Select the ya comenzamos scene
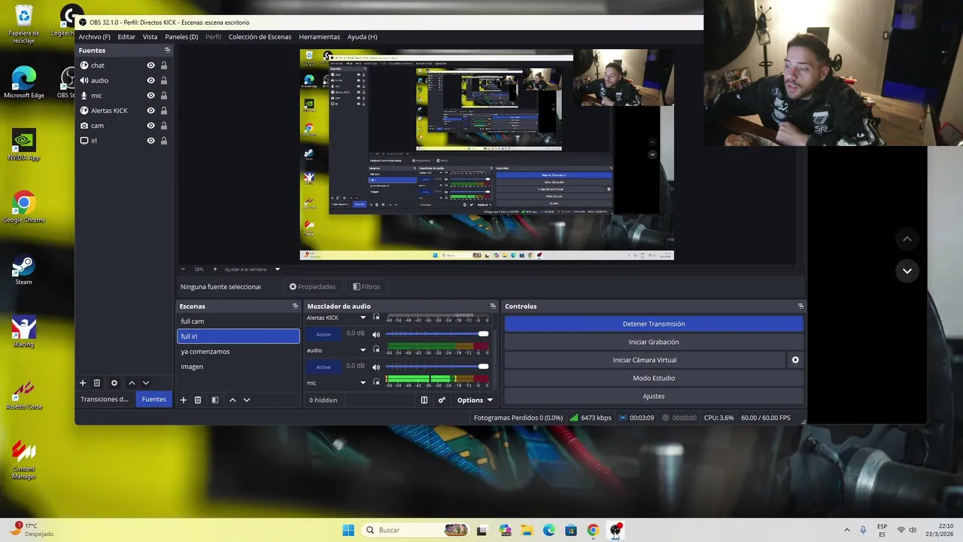The image size is (963, 542). (x=238, y=352)
